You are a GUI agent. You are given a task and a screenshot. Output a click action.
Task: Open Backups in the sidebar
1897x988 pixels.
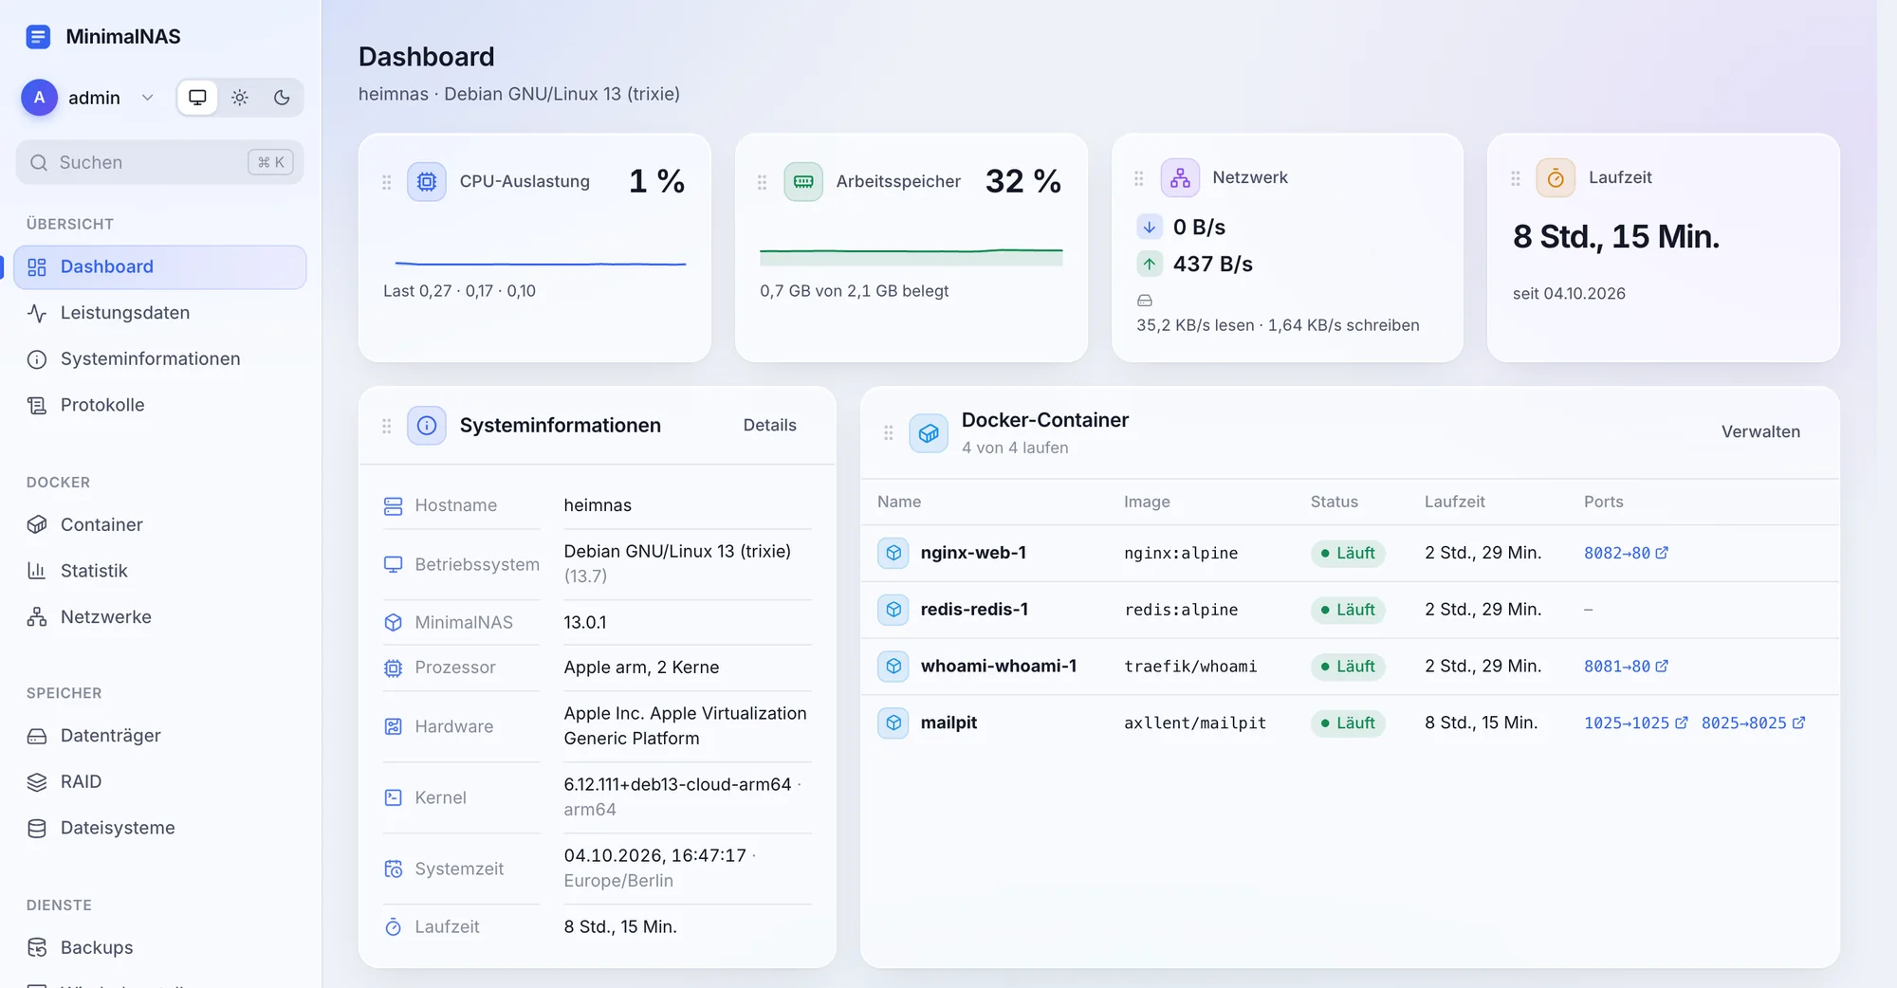(159, 947)
